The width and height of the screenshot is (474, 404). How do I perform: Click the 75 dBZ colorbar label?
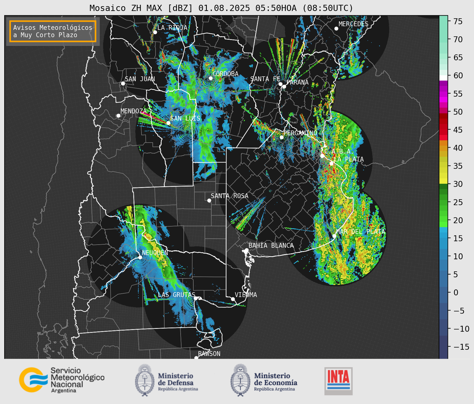pyautogui.click(x=458, y=21)
